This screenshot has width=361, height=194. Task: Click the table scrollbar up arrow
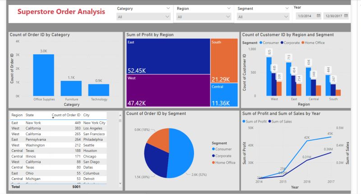click(x=120, y=115)
